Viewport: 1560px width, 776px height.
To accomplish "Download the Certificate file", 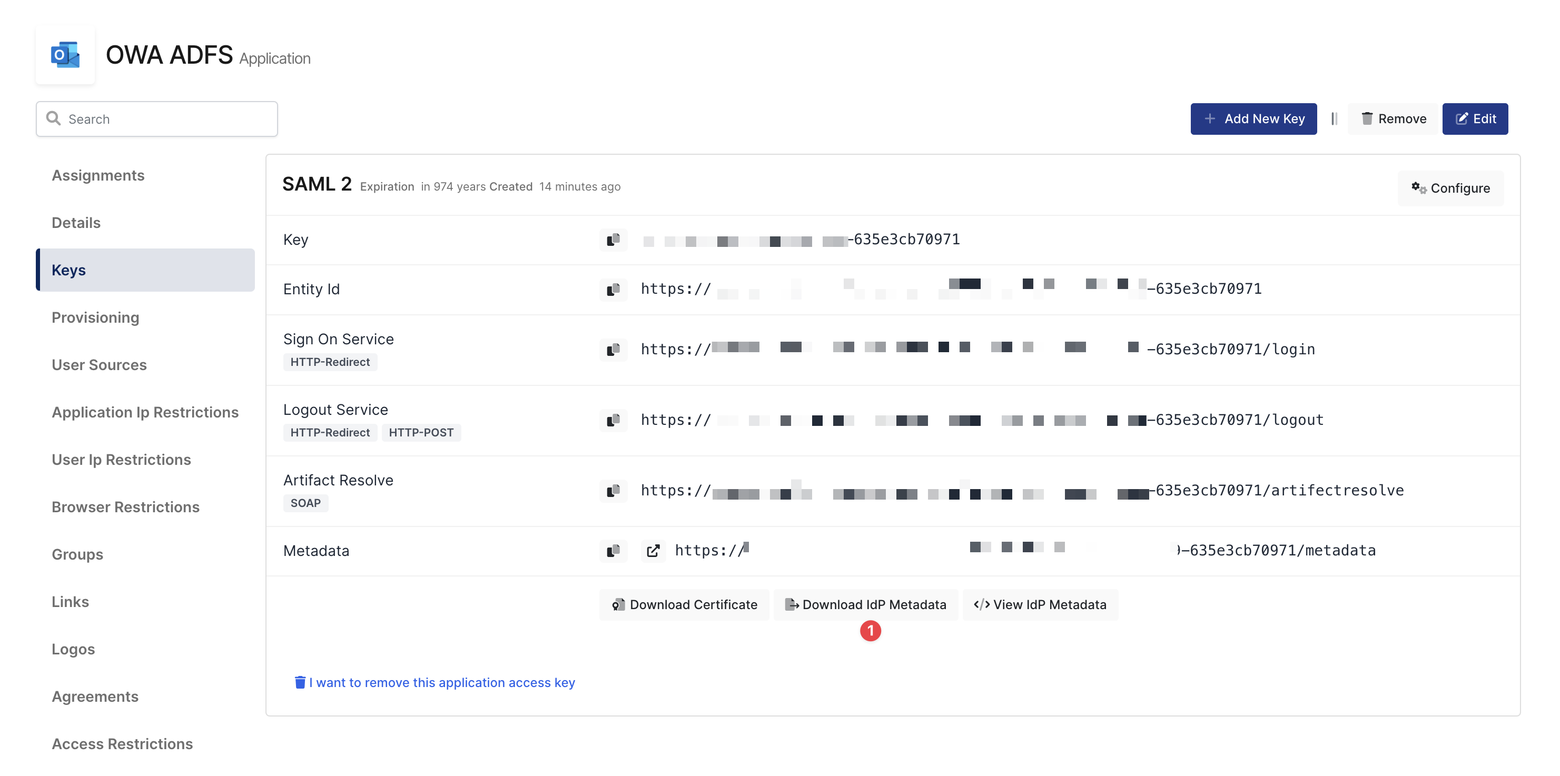I will pyautogui.click(x=684, y=605).
